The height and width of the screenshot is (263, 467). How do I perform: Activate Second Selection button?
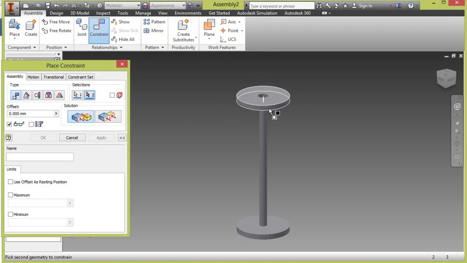point(89,95)
